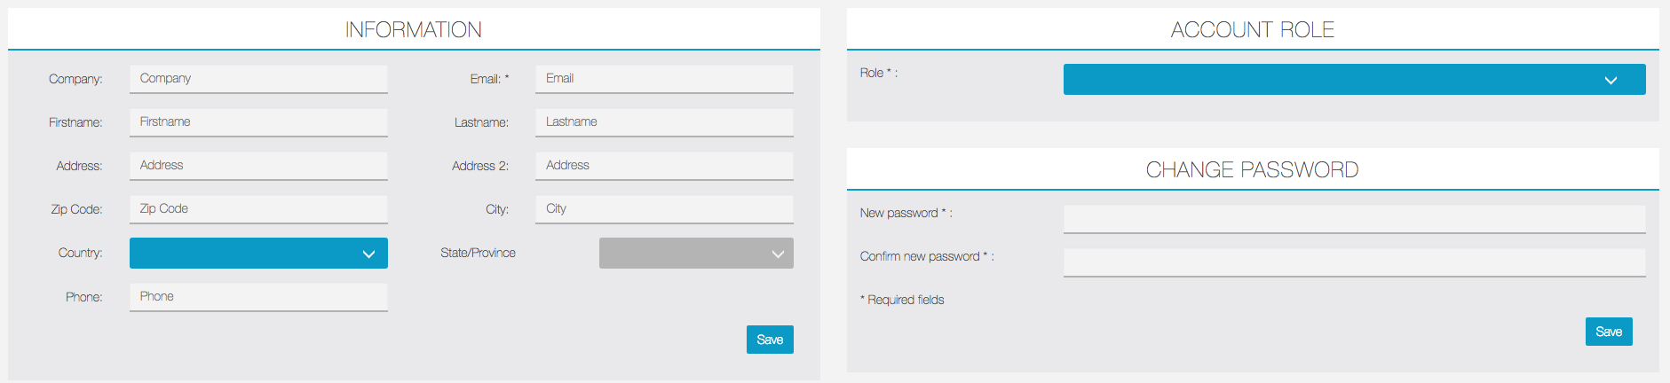The height and width of the screenshot is (383, 1670).
Task: Focus the Firstname text field
Action: coord(257,122)
